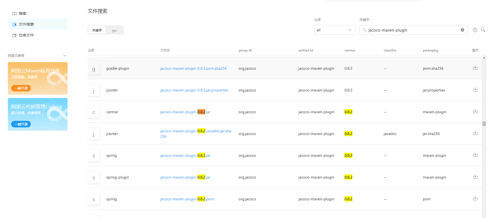The image size is (490, 218).
Task: Clear the keyword input text
Action: tap(462, 30)
